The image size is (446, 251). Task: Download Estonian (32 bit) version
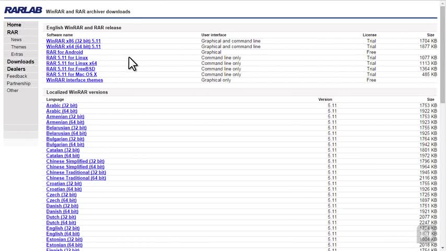coord(64,239)
